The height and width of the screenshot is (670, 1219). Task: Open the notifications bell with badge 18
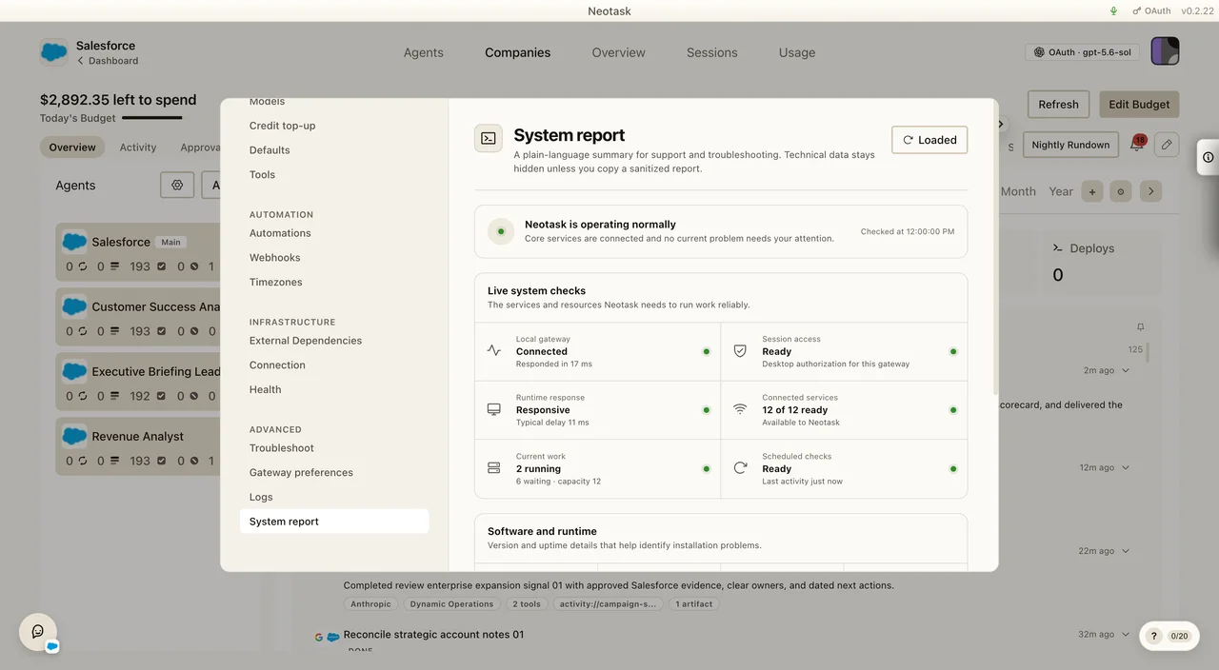(1136, 145)
